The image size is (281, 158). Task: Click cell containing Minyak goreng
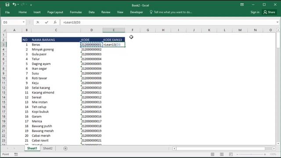(56, 50)
